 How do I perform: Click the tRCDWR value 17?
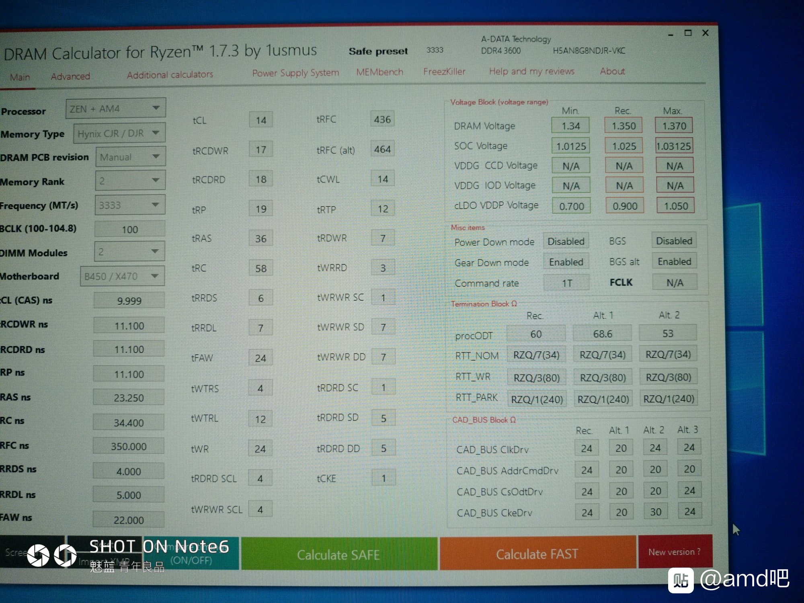pos(261,150)
